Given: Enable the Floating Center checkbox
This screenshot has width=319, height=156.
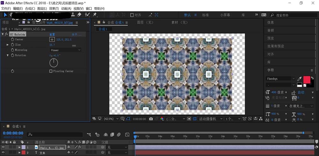Looking at the screenshot, I should point(51,71).
